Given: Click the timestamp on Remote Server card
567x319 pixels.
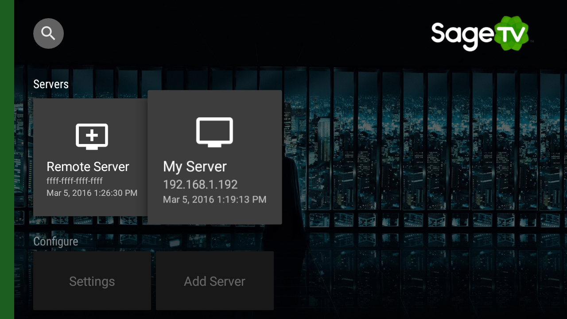Looking at the screenshot, I should [x=92, y=193].
